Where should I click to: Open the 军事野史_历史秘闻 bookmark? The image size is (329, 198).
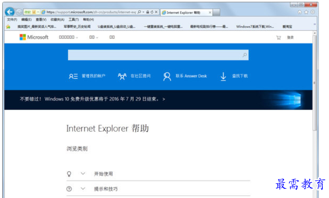point(77,26)
